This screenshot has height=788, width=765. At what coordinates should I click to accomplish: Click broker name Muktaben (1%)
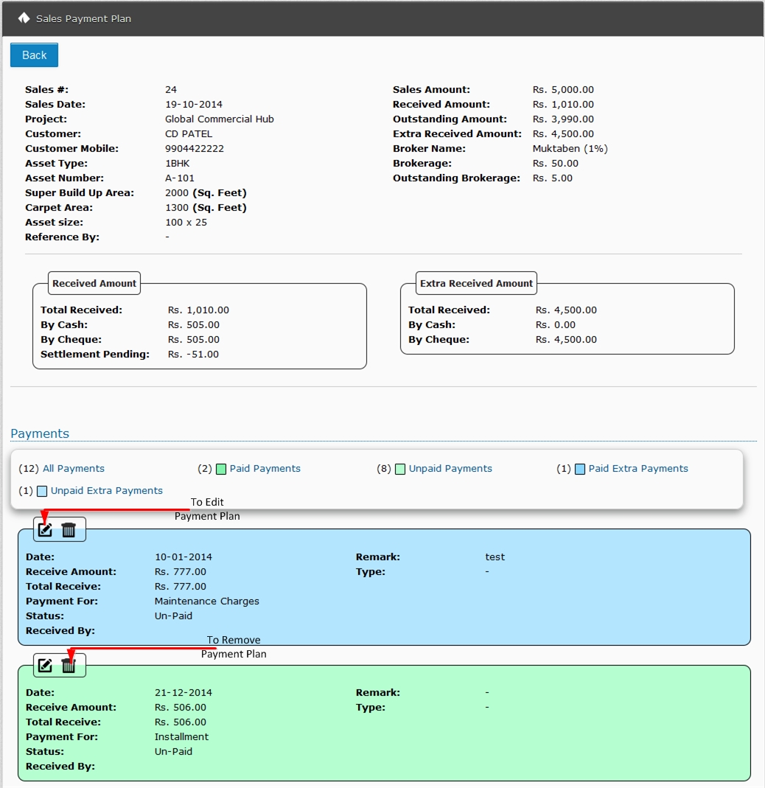[x=570, y=149]
